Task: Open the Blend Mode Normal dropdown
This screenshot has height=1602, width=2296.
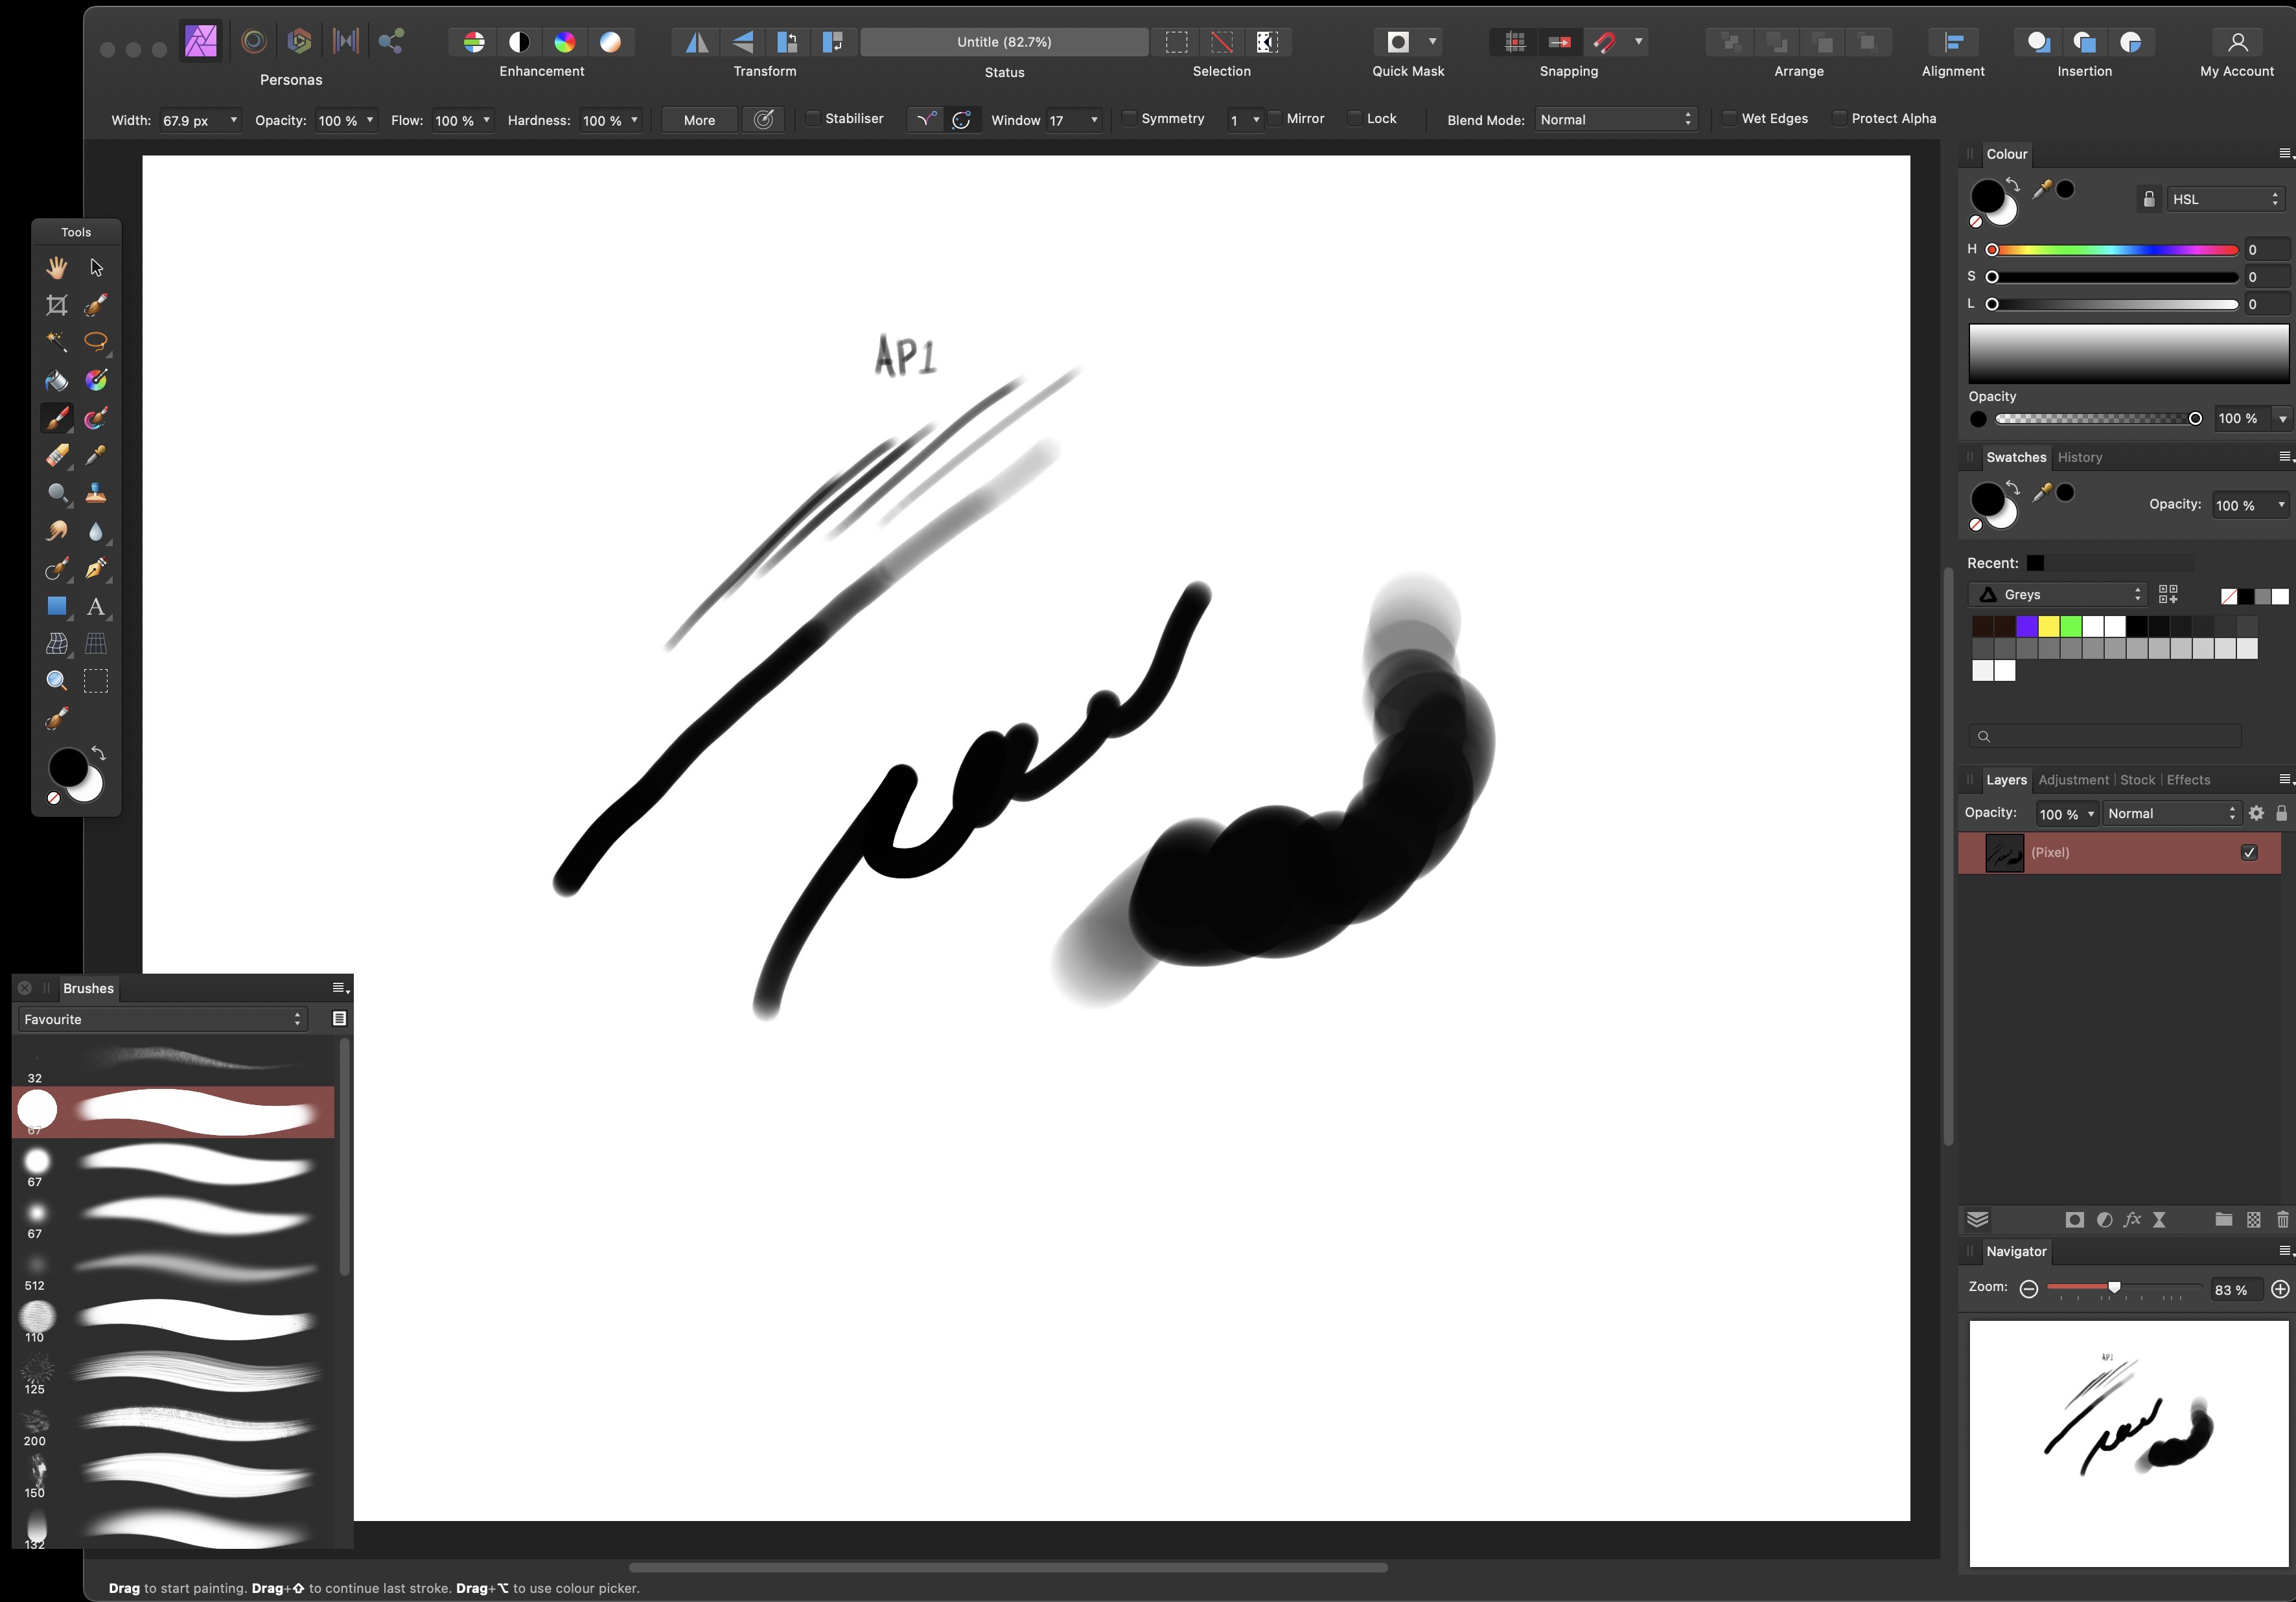Action: [x=1615, y=120]
